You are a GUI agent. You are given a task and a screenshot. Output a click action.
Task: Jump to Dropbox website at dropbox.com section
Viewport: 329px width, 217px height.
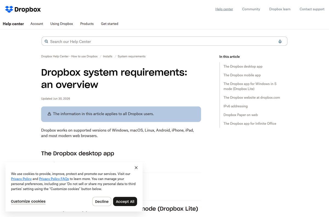252,98
